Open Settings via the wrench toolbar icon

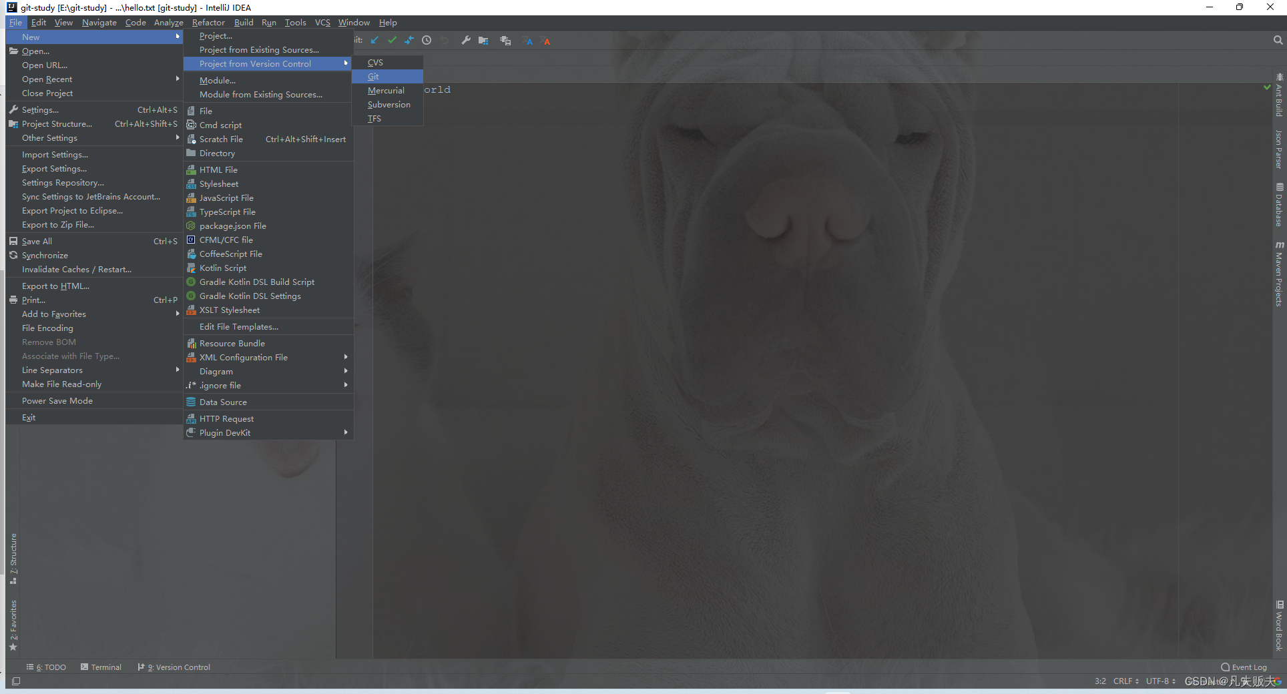(466, 41)
